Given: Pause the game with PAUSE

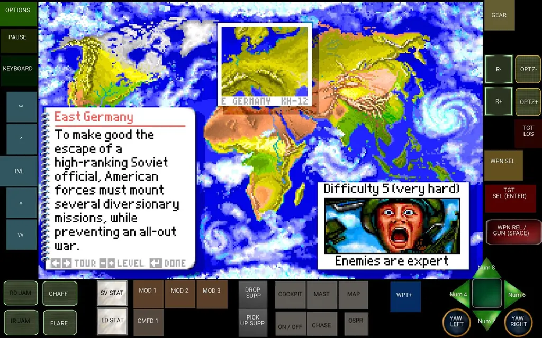Looking at the screenshot, I should click(x=18, y=40).
